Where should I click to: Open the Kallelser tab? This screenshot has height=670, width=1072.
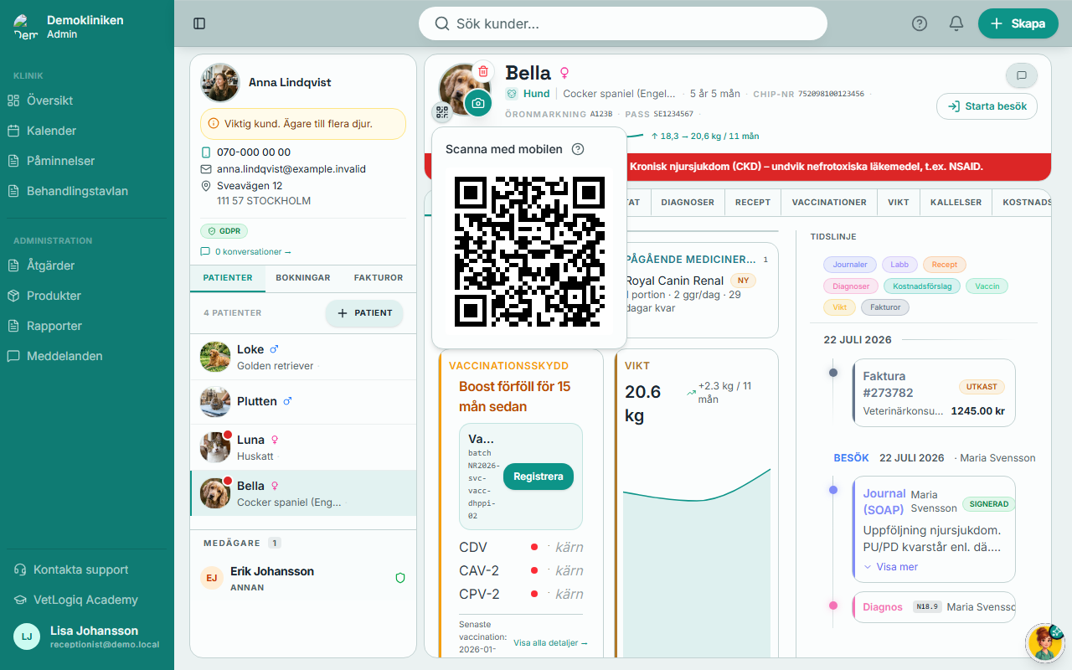(x=956, y=203)
